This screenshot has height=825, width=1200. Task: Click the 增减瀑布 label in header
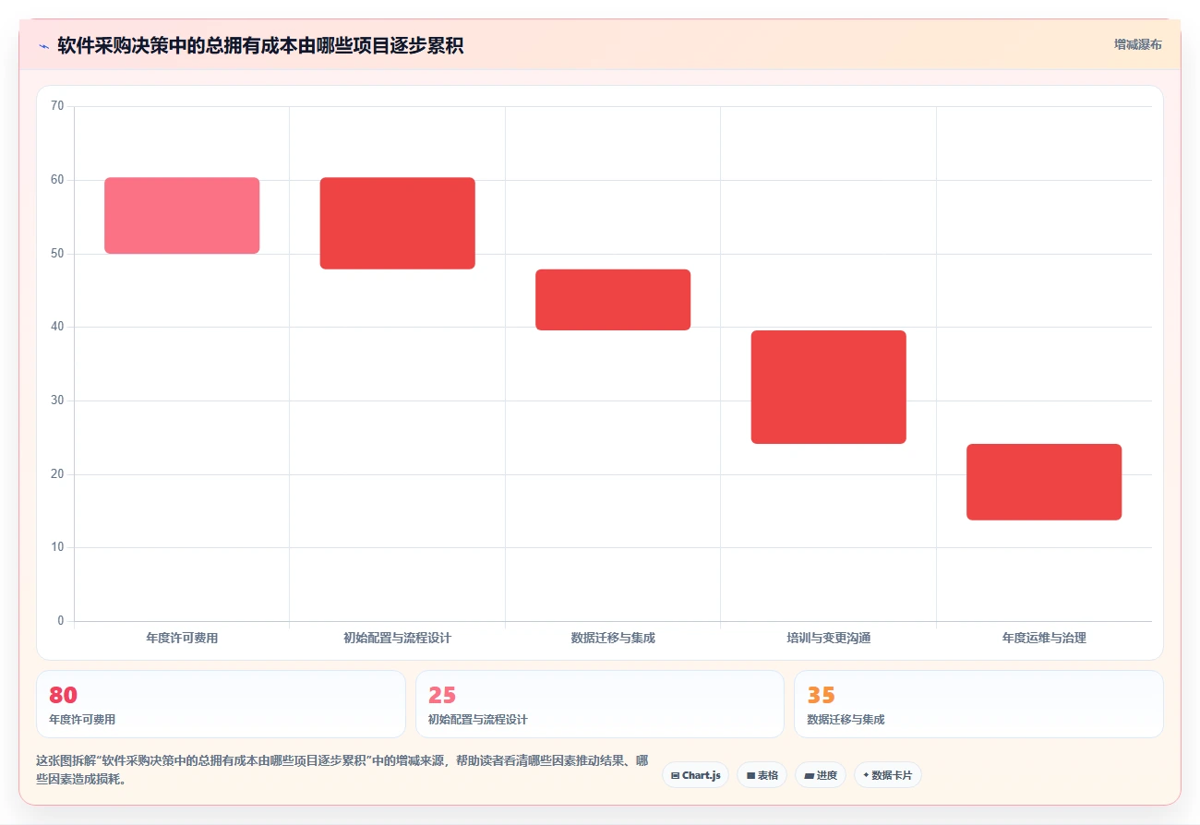point(1137,44)
